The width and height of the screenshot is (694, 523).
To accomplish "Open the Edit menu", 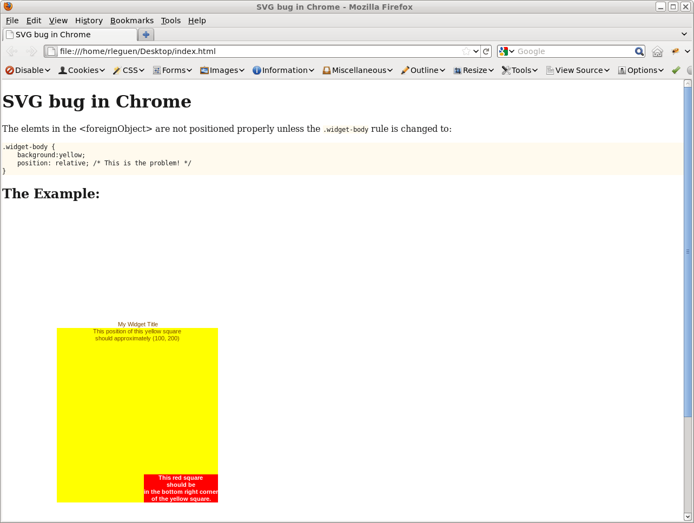I will point(34,21).
